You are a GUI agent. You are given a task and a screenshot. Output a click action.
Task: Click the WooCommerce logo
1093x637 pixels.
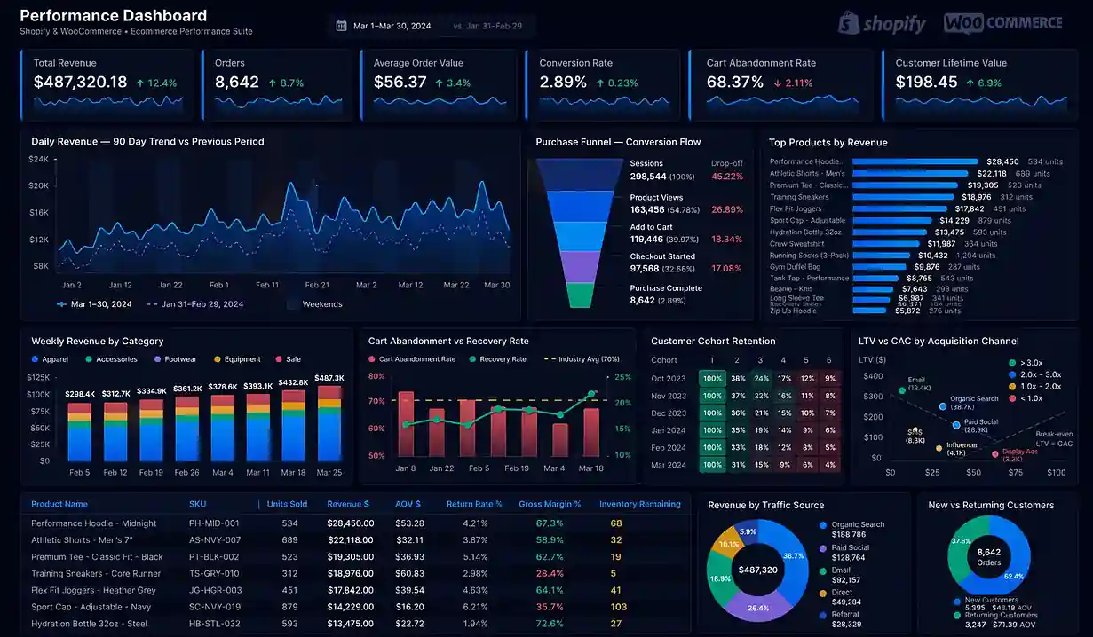pos(1002,23)
